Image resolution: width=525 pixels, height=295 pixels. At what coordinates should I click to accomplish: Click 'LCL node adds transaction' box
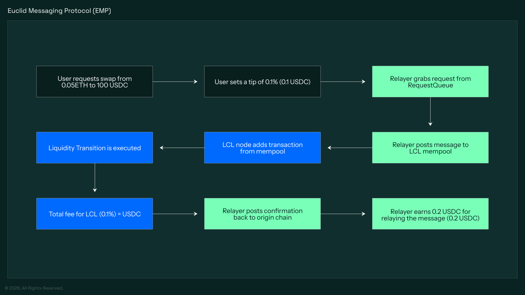coord(262,148)
